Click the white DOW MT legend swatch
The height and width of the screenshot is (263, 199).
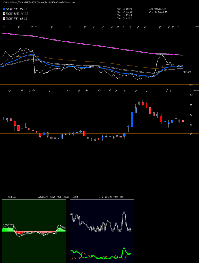[4, 14]
